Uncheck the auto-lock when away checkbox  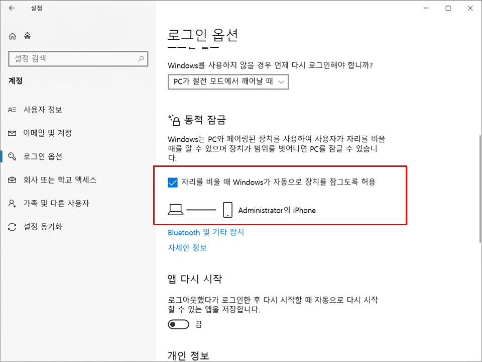pos(172,182)
